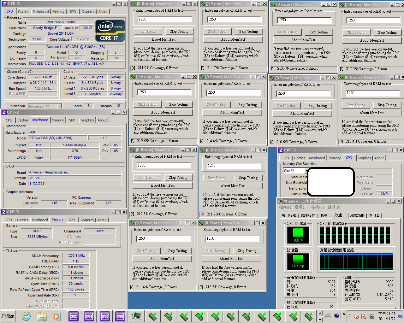Click title icon of MemTest window with 212.5% coverage

[133, 150]
